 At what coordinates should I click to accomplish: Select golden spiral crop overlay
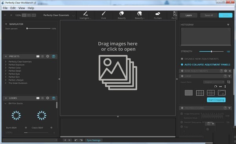pyautogui.click(x=222, y=93)
